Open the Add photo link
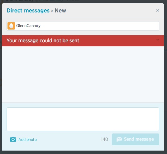The height and width of the screenshot is (154, 167). [28, 140]
